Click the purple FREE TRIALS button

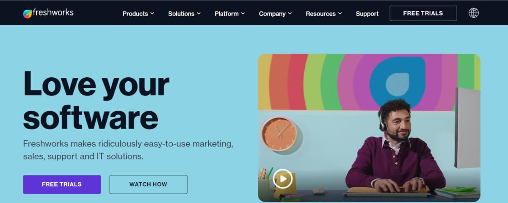[62, 184]
